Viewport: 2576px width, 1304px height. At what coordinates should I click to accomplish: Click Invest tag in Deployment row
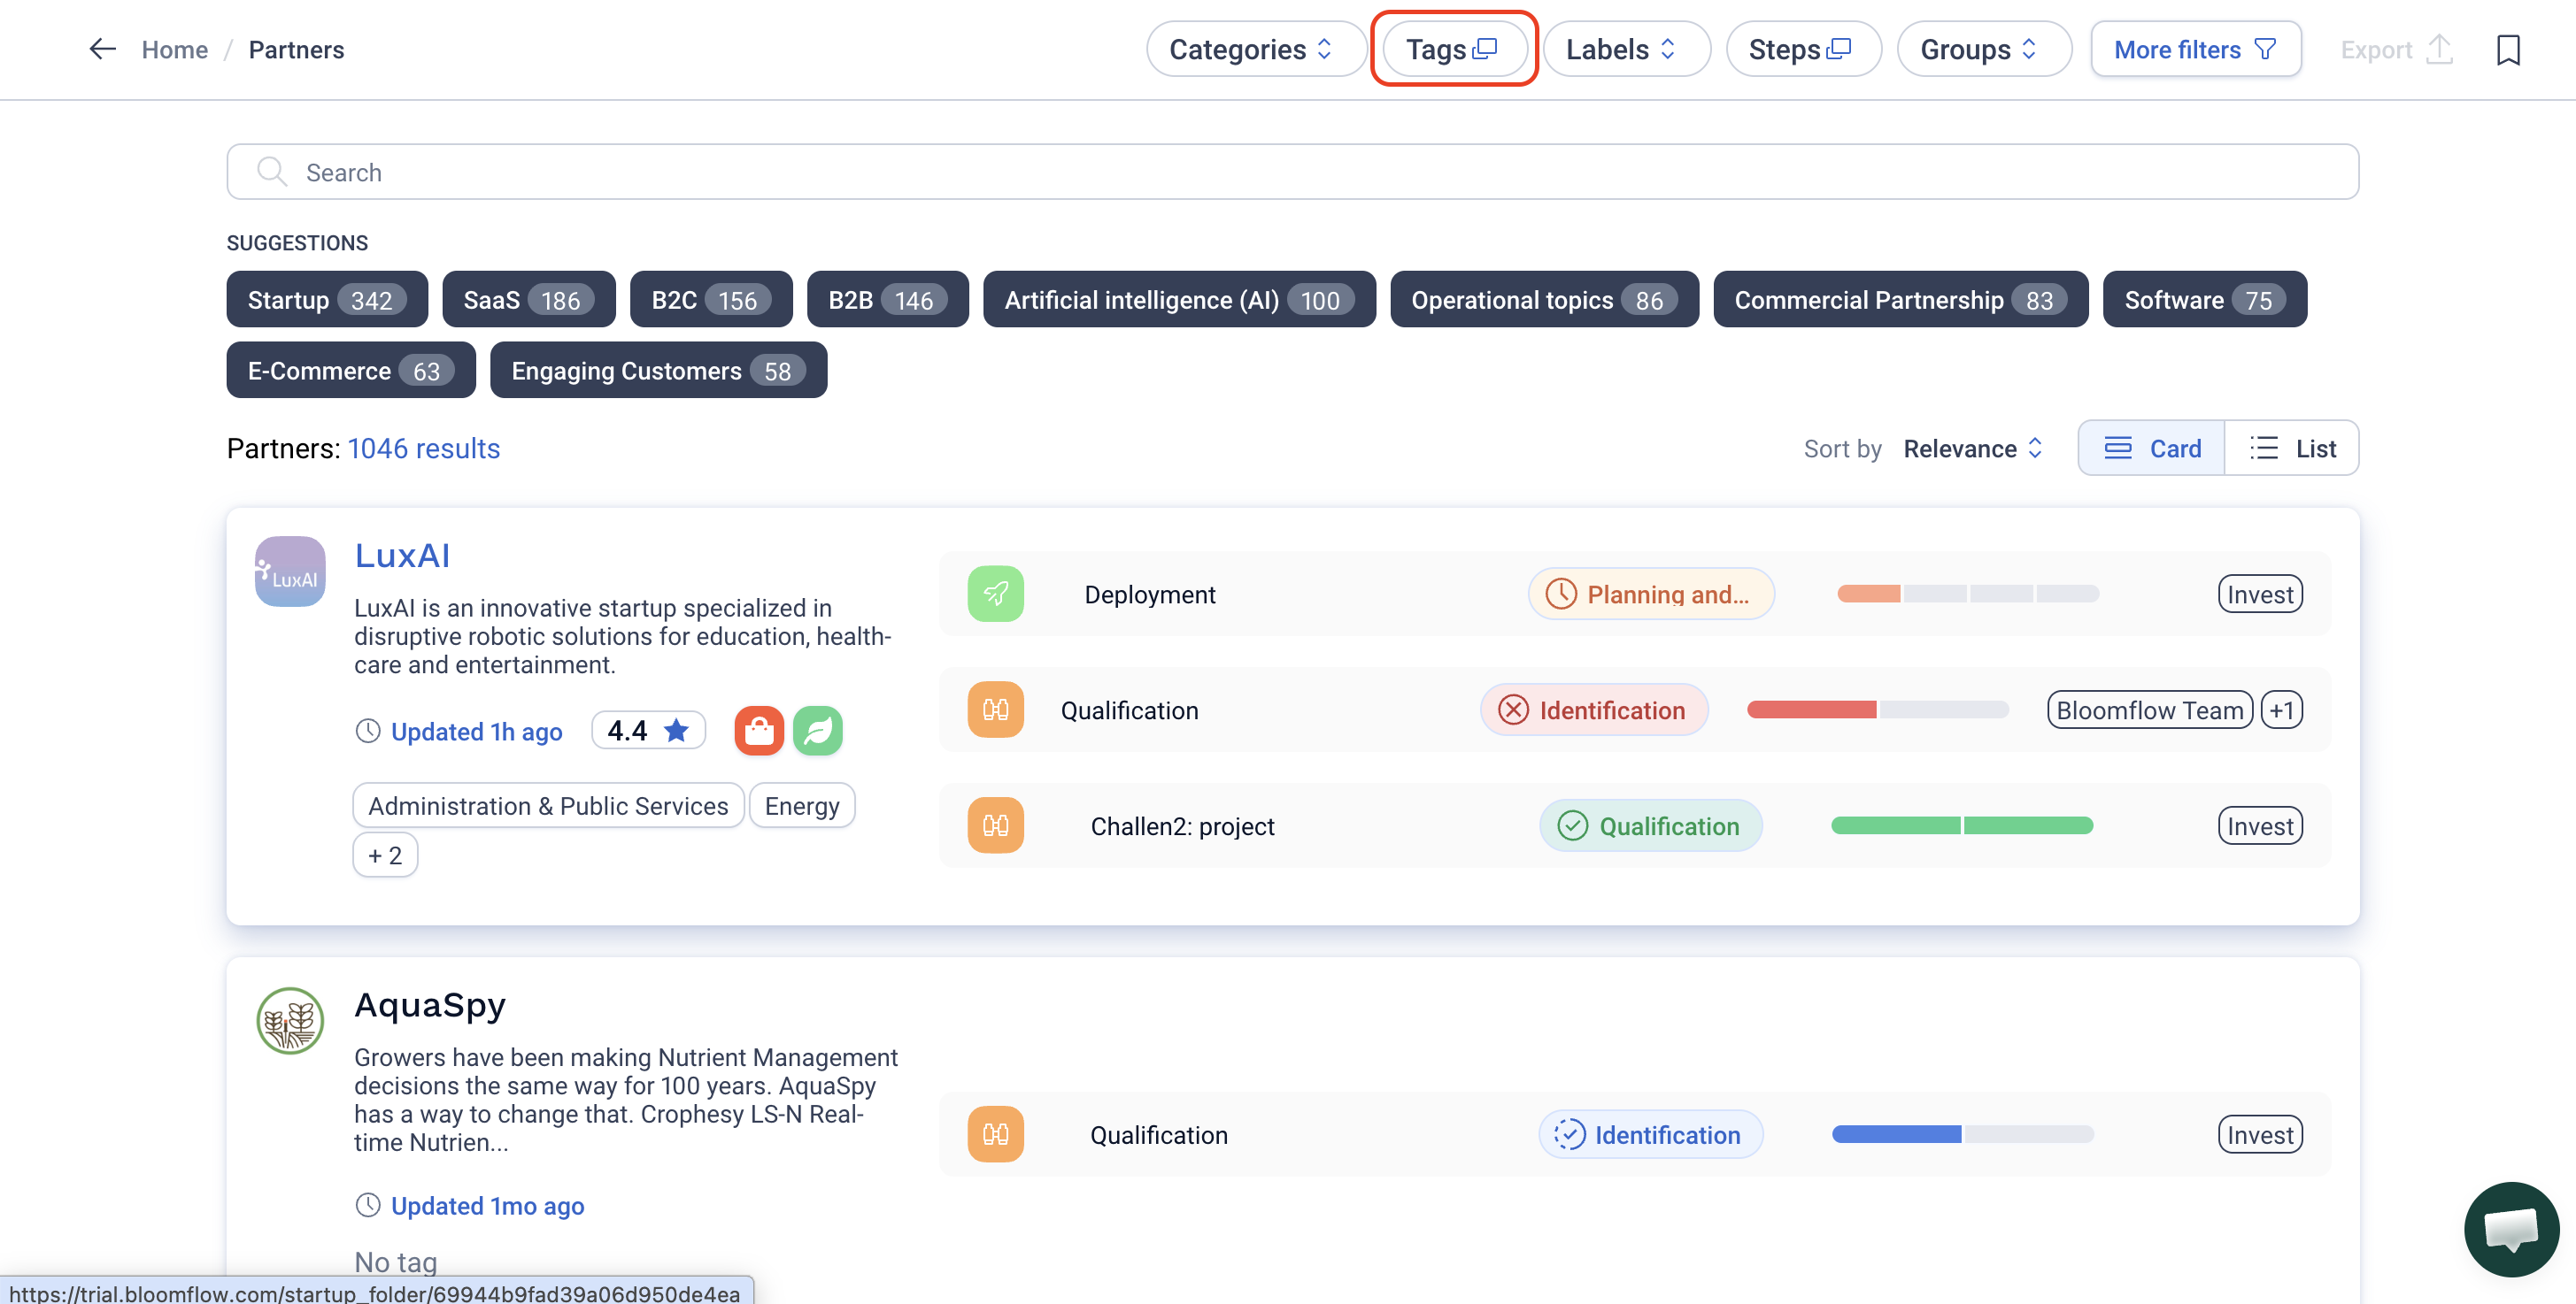click(x=2260, y=594)
